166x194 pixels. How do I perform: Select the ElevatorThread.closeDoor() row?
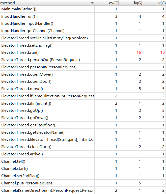(x=83, y=147)
